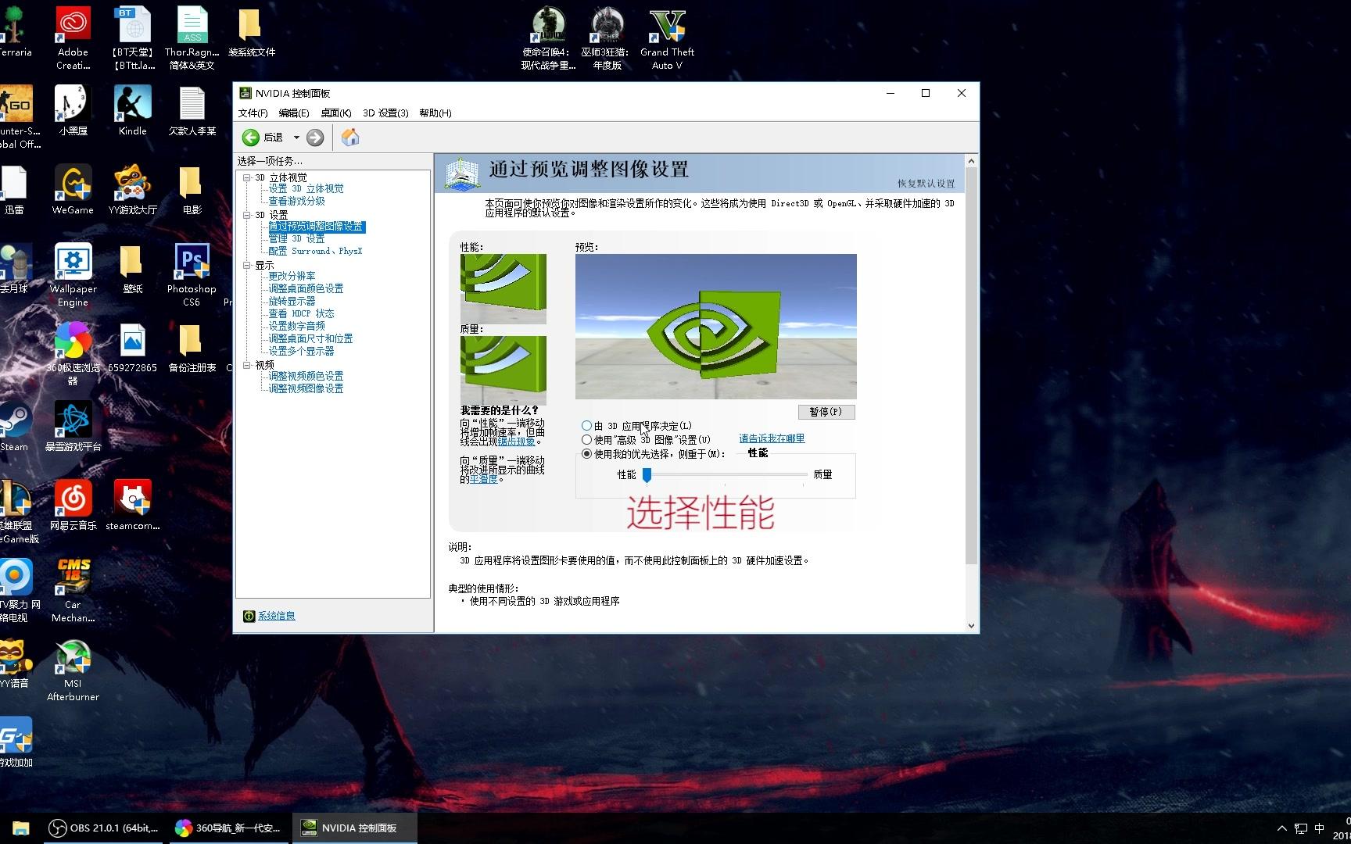Open the 巫师3狂猎 desktop icon
The height and width of the screenshot is (844, 1351).
click(607, 39)
